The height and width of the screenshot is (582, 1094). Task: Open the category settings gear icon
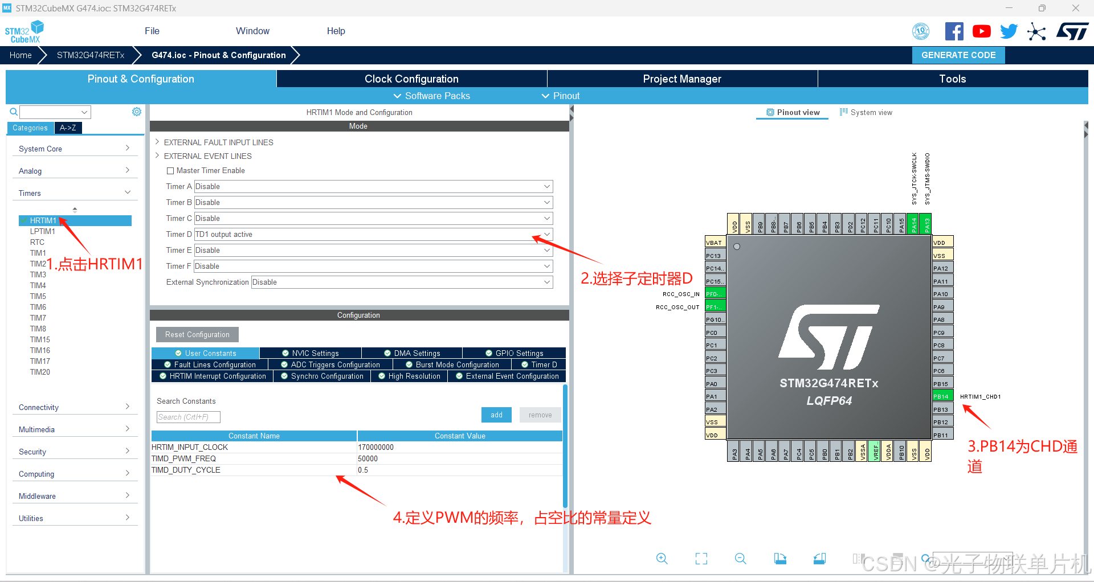pyautogui.click(x=137, y=112)
